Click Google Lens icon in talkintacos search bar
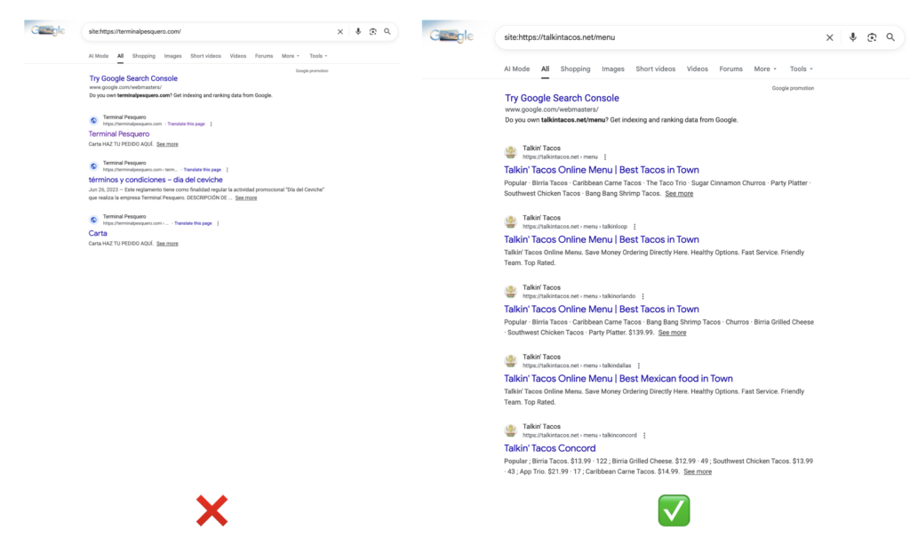Viewport: 910px width, 539px height. (872, 37)
